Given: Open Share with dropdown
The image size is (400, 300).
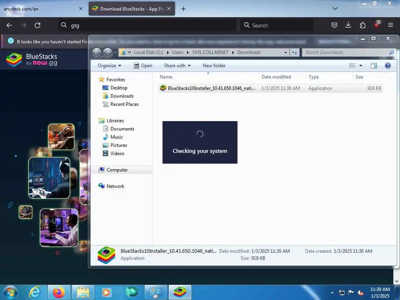Looking at the screenshot, I should 177,66.
